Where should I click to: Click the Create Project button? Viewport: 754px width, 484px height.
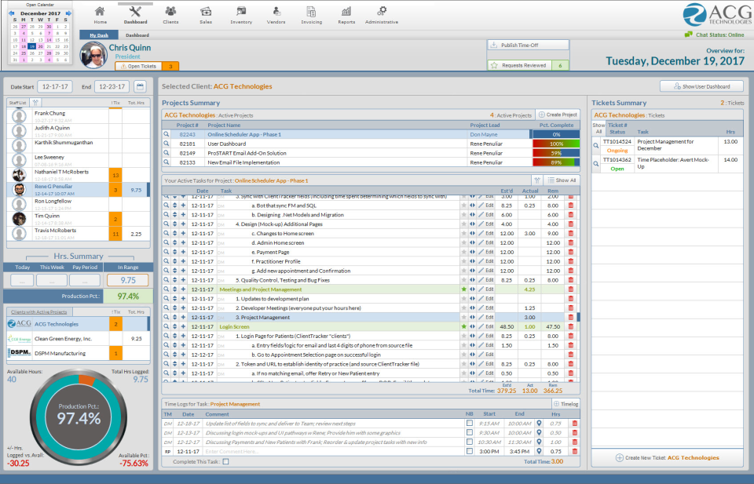pyautogui.click(x=558, y=115)
